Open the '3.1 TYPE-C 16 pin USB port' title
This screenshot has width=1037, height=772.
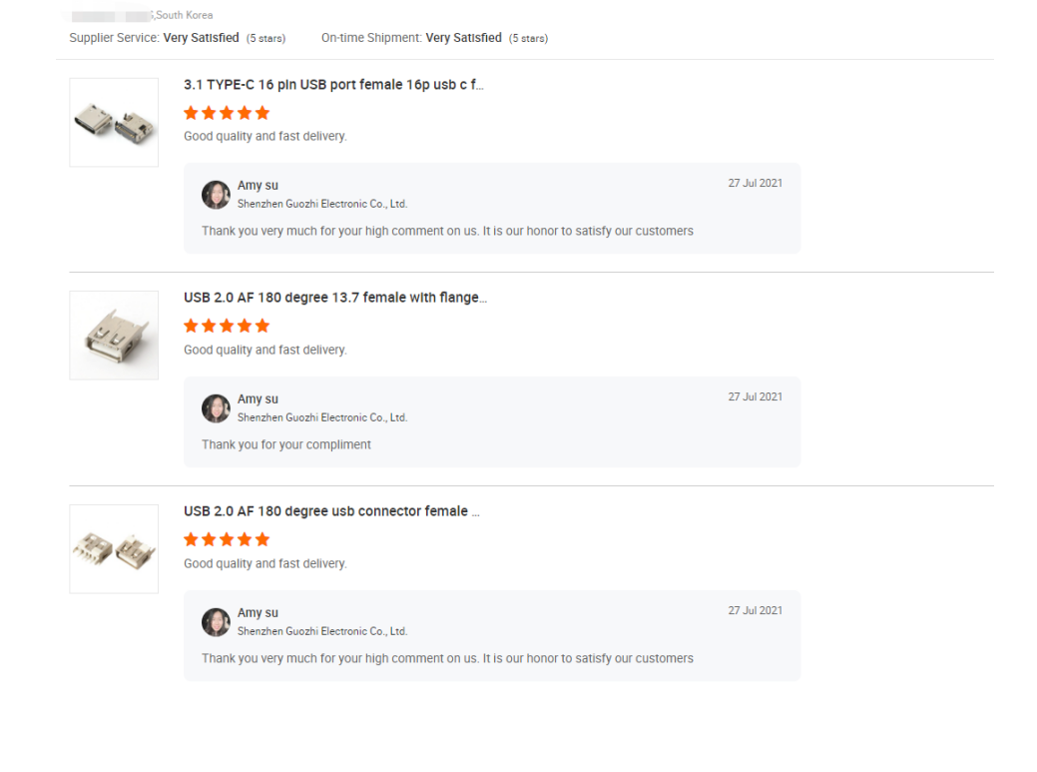coord(333,85)
